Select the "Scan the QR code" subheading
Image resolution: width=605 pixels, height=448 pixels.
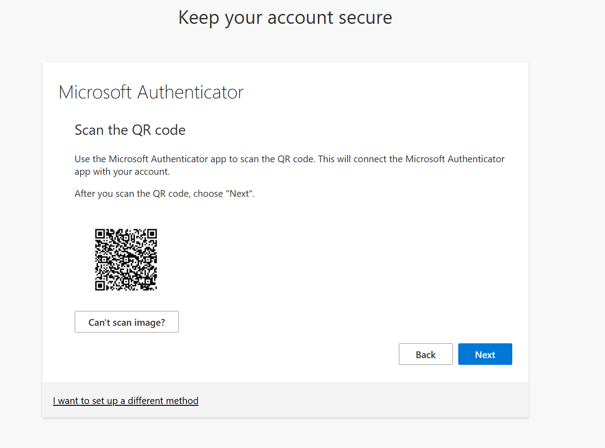(x=130, y=130)
